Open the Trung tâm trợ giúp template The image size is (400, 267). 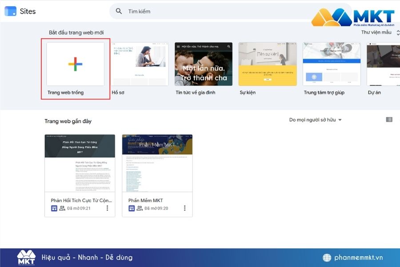[x=332, y=64]
